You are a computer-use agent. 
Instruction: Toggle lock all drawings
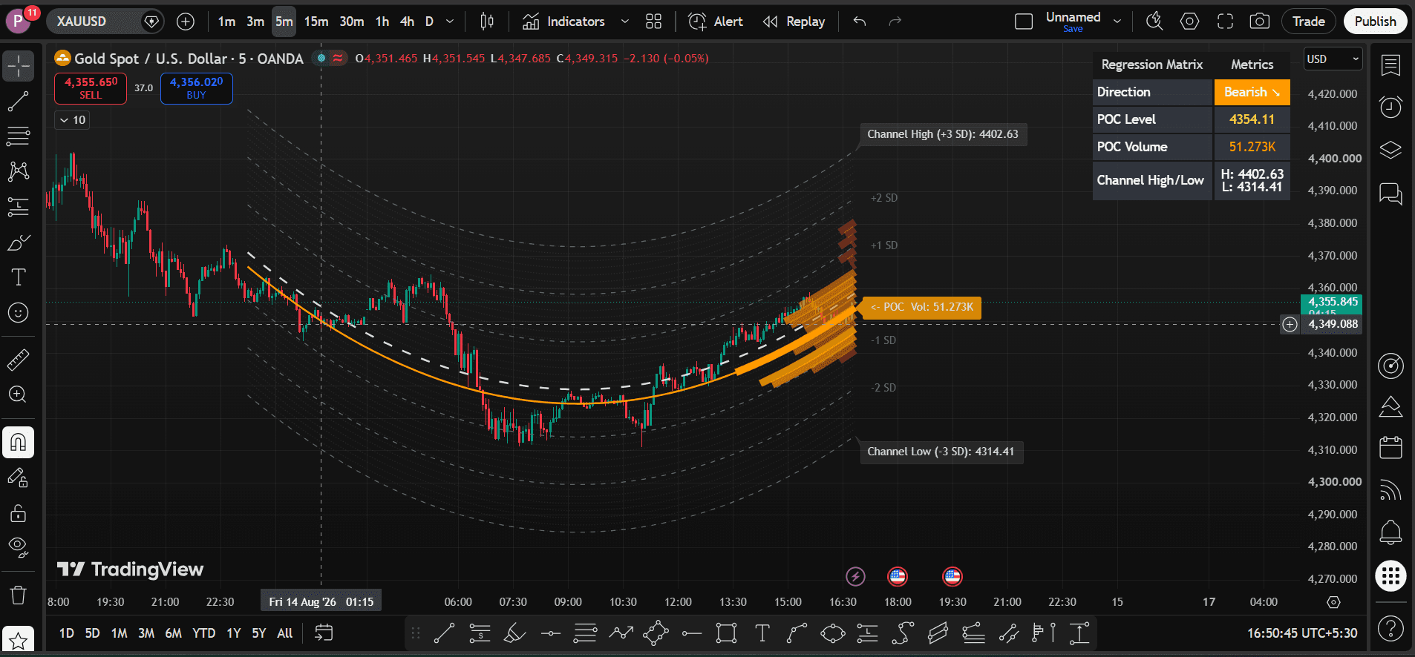19,513
